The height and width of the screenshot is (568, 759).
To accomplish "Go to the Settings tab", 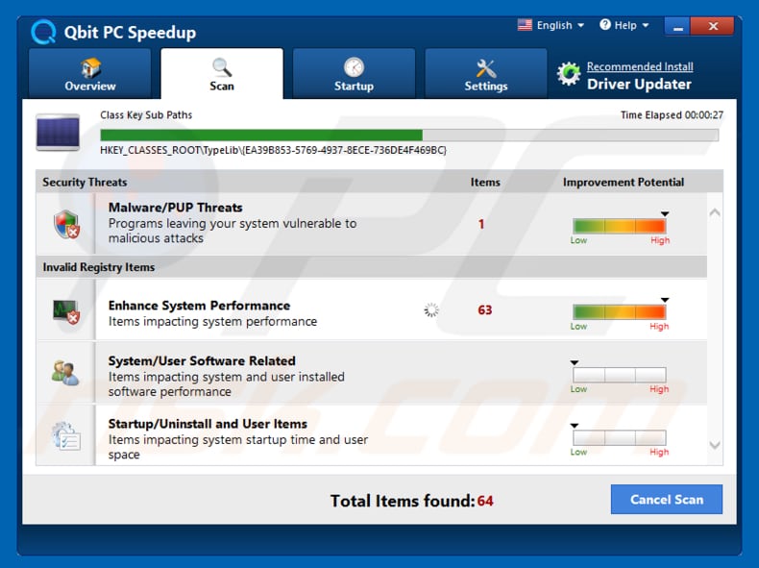I will [486, 73].
